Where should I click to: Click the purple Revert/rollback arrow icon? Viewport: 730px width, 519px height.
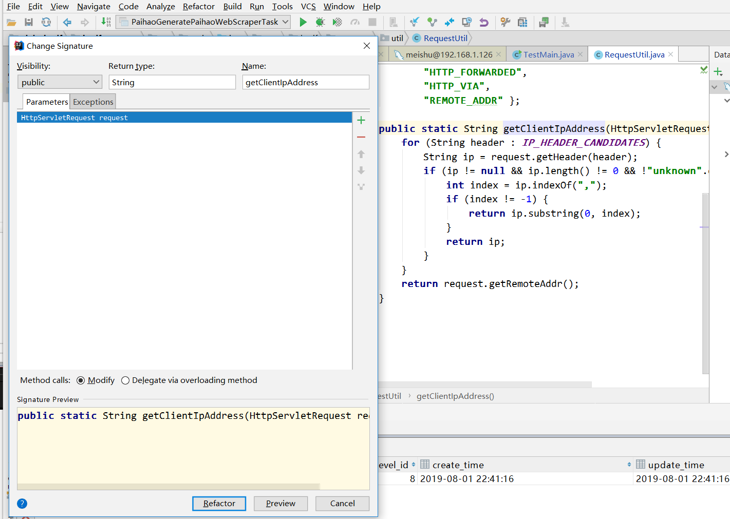(484, 22)
